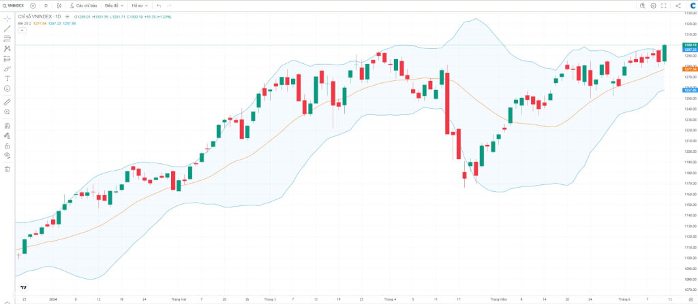Collapse the indicator legend arrow
698x304 pixels.
22,30
